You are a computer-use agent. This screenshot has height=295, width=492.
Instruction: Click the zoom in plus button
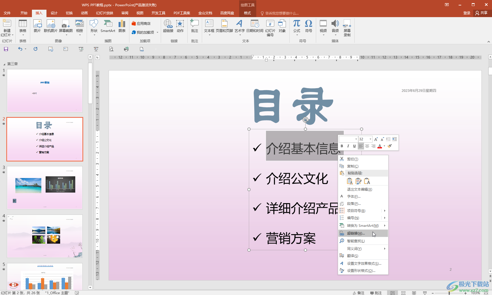(x=465, y=293)
